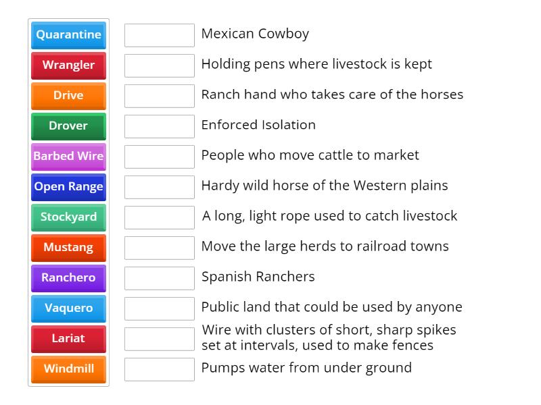The image size is (541, 405).
Task: Select the Drover word tile
Action: 68,126
